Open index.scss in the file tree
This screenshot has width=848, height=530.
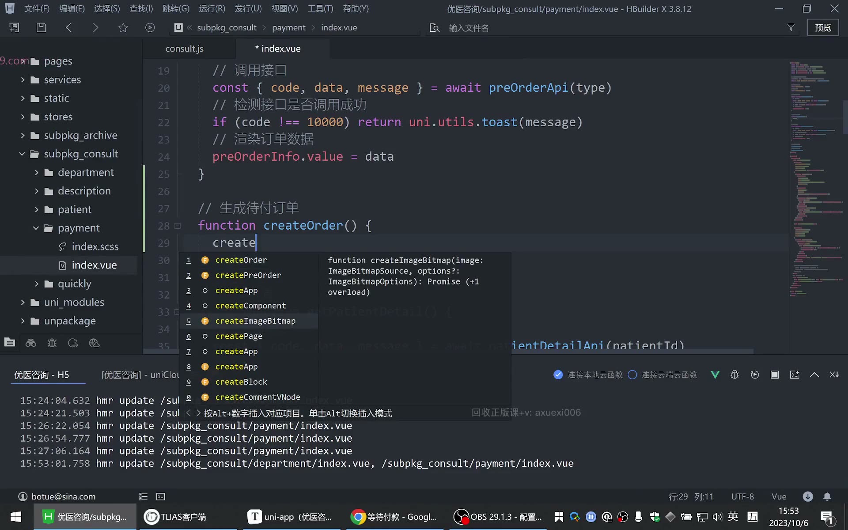click(x=95, y=246)
